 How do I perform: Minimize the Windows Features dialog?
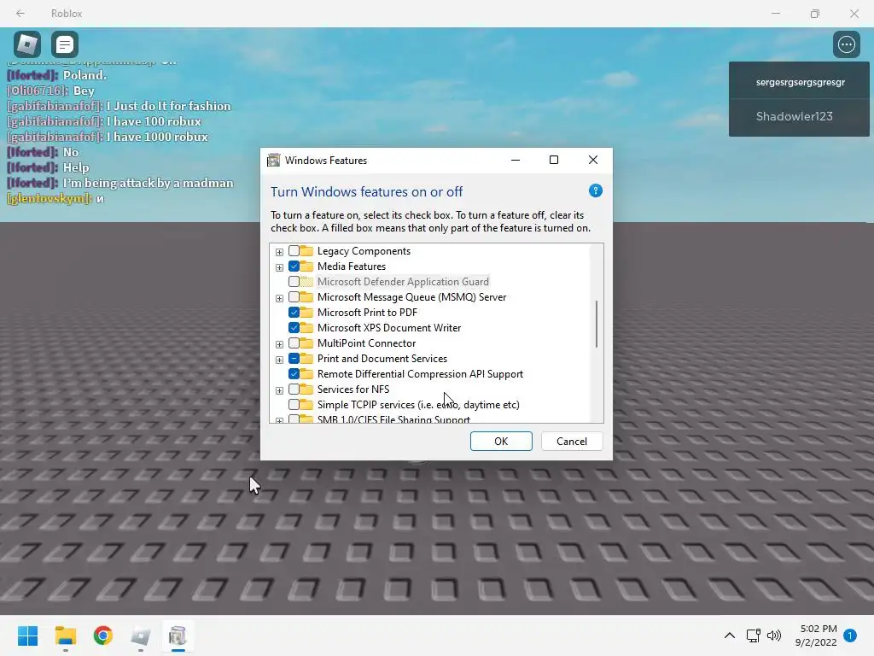[516, 160]
